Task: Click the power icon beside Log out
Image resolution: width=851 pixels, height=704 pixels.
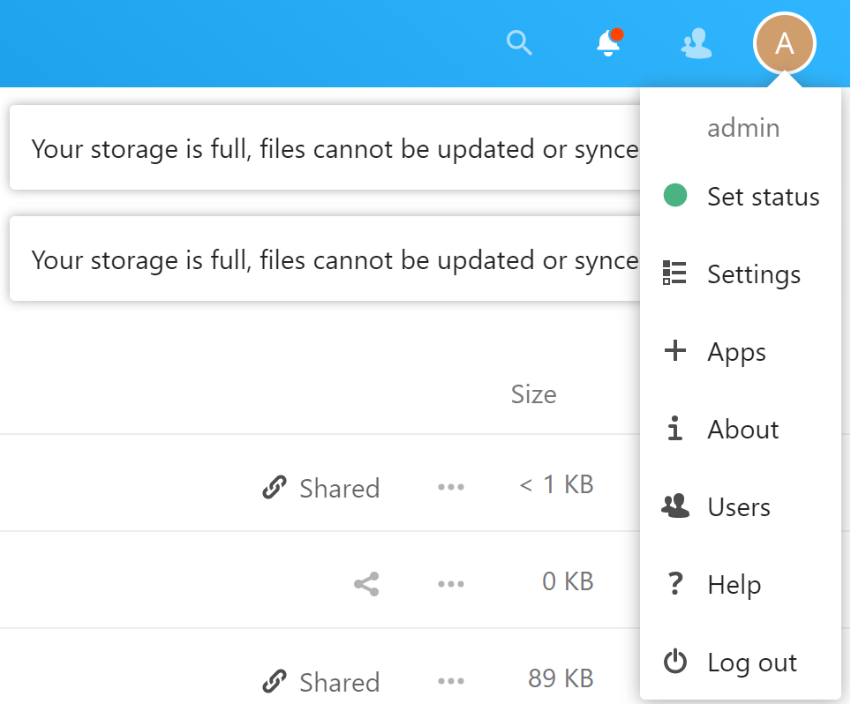Action: [674, 662]
